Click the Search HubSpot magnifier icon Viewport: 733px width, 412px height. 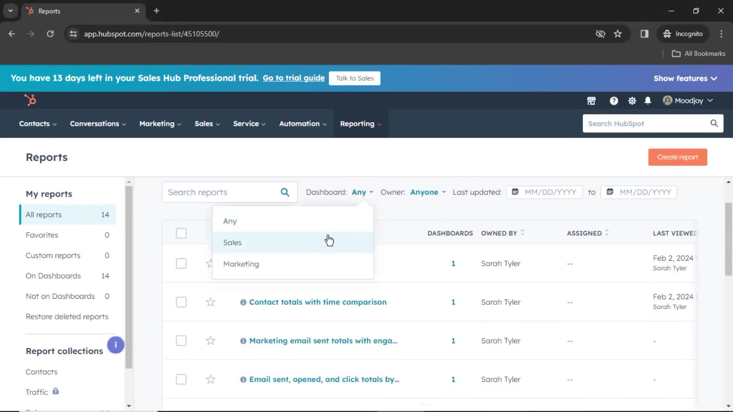click(x=714, y=123)
